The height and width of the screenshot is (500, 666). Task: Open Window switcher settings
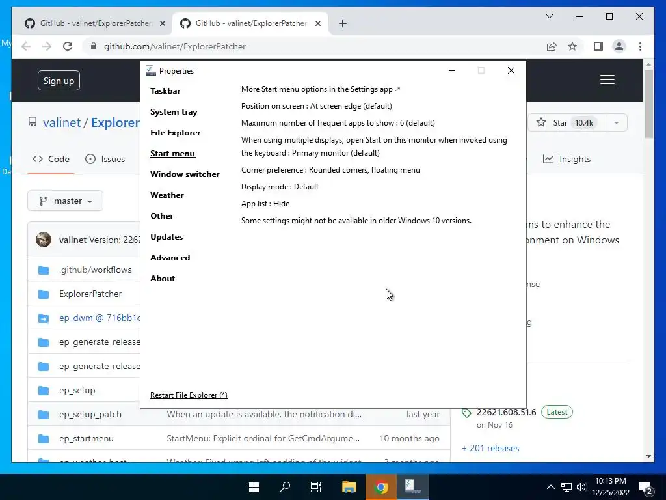pyautogui.click(x=185, y=174)
